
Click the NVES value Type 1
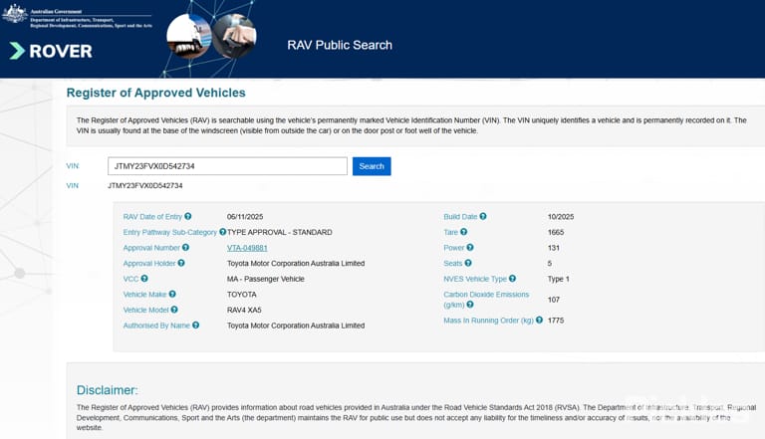[x=558, y=279]
